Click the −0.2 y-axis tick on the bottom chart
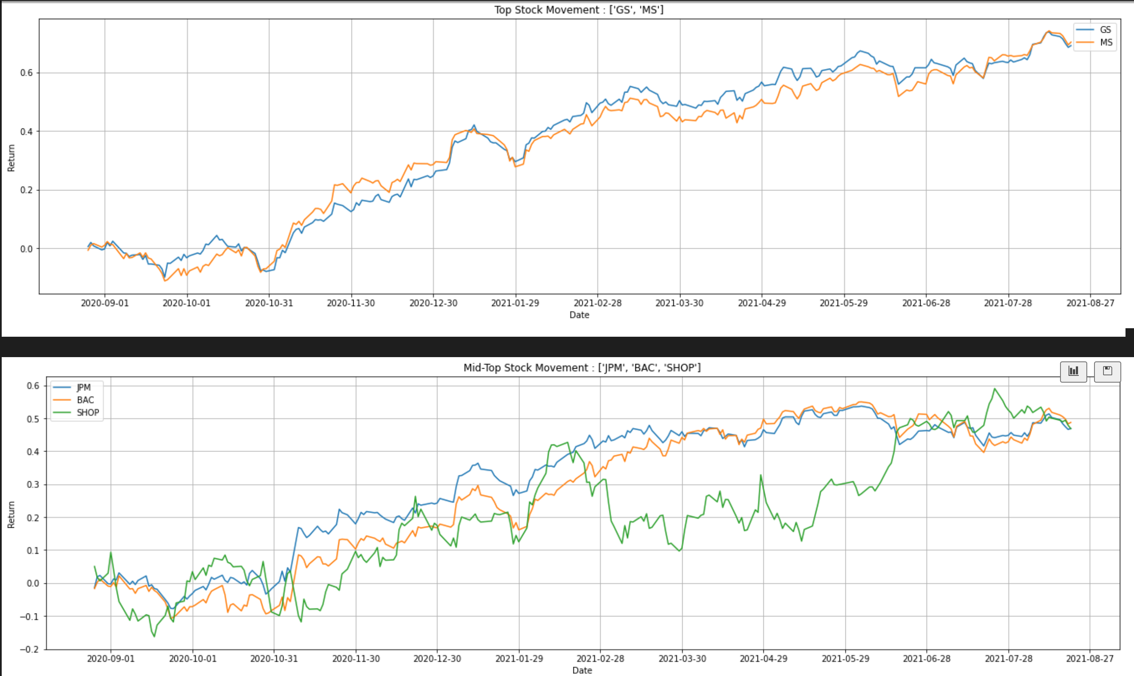1134x676 pixels. (x=30, y=649)
